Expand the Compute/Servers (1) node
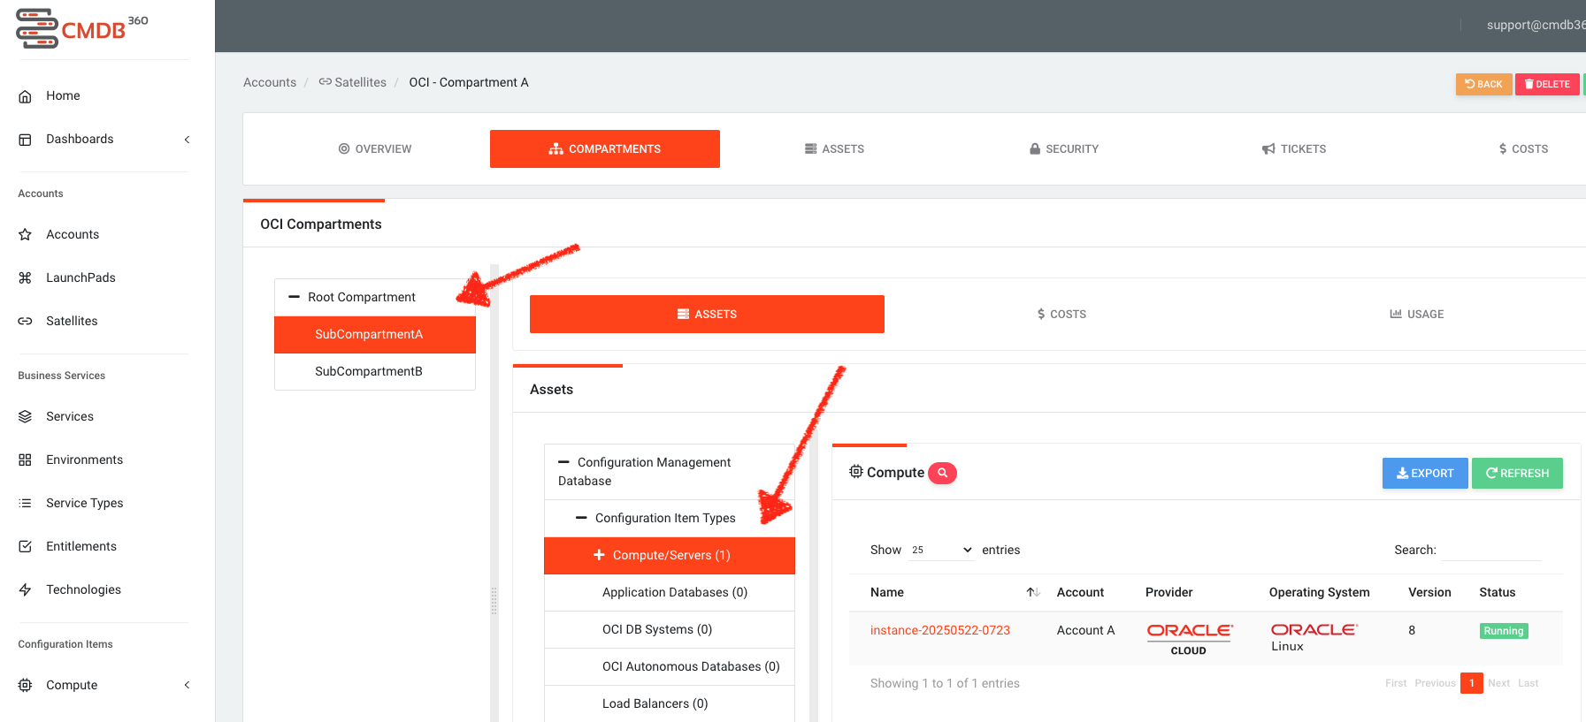Screen dimensions: 1586x722 coord(599,555)
